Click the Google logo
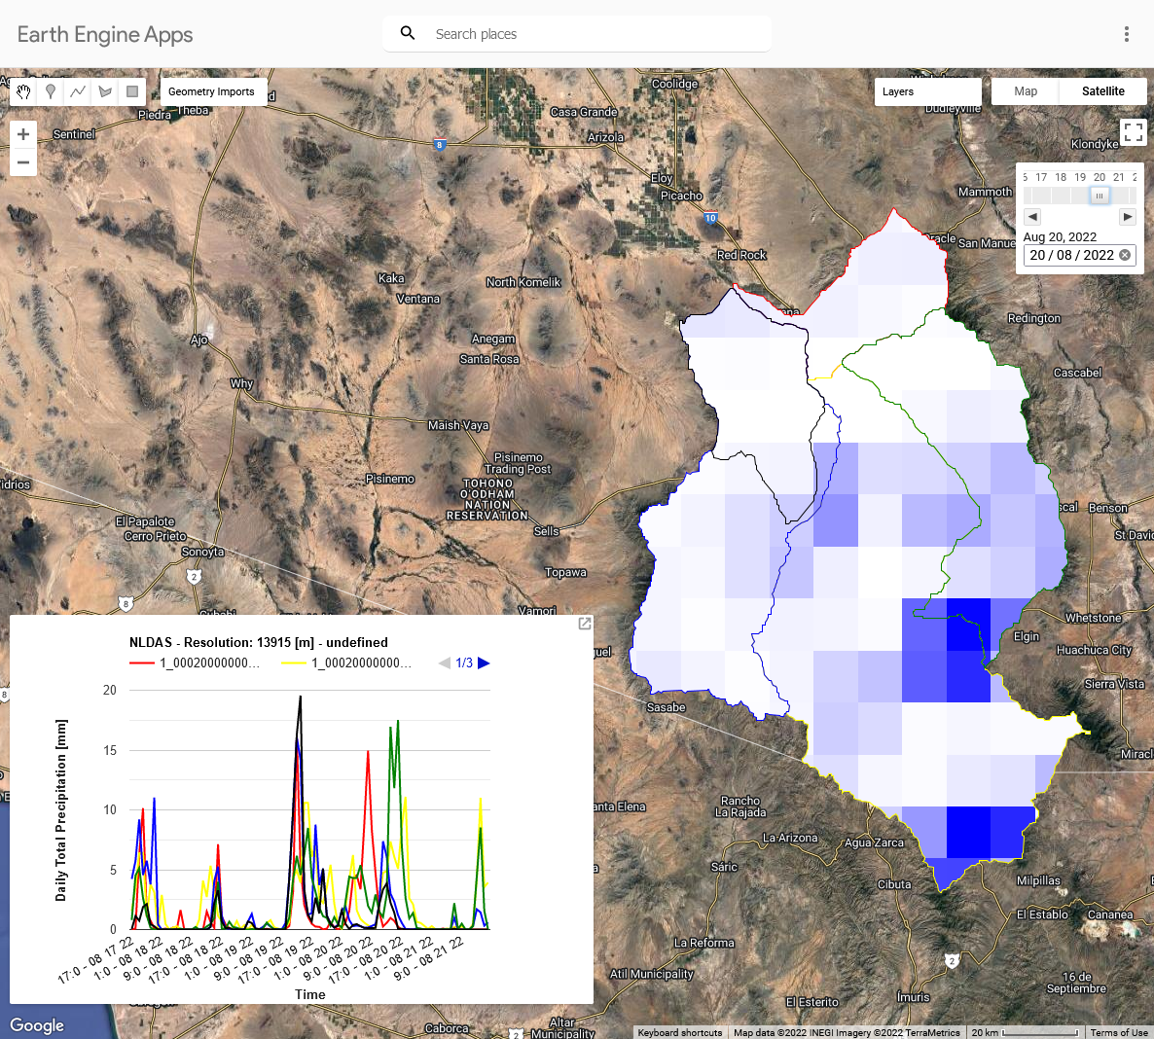This screenshot has width=1154, height=1039. pyautogui.click(x=37, y=1025)
